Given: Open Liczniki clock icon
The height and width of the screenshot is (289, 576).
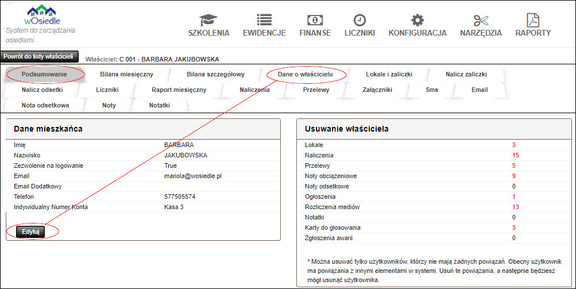Looking at the screenshot, I should click(x=359, y=20).
